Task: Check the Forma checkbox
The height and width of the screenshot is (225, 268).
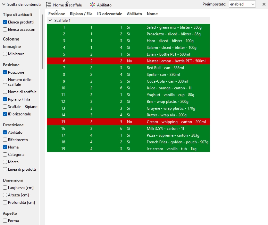Action: tap(5, 221)
